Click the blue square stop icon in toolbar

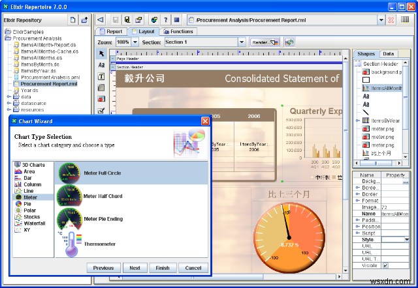[x=176, y=20]
